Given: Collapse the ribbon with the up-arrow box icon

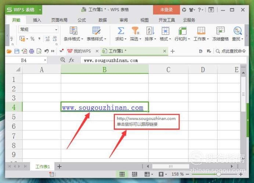Looking at the screenshot, I should coord(211,10).
